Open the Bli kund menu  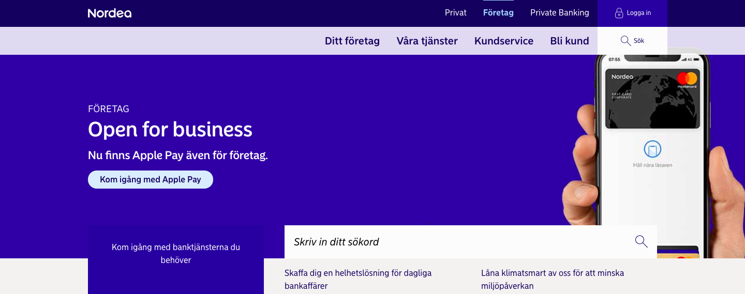tap(570, 41)
